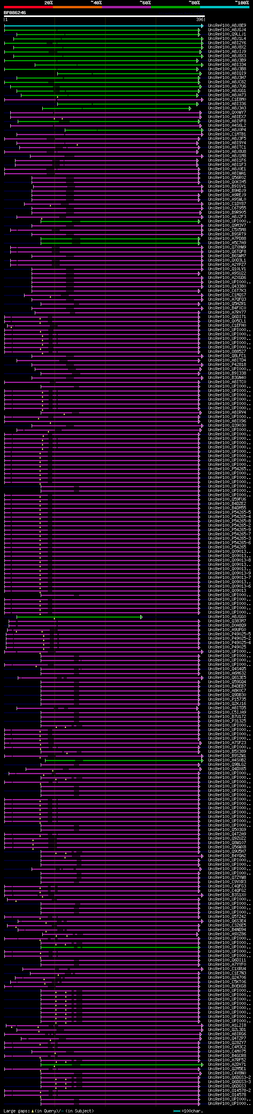Select hit label UniRef100_P49025-2
This screenshot has height=1114, width=253.
pyautogui.click(x=229, y=638)
